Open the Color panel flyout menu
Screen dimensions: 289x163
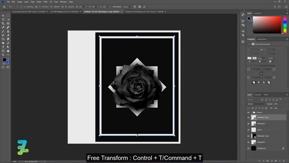click(287, 13)
